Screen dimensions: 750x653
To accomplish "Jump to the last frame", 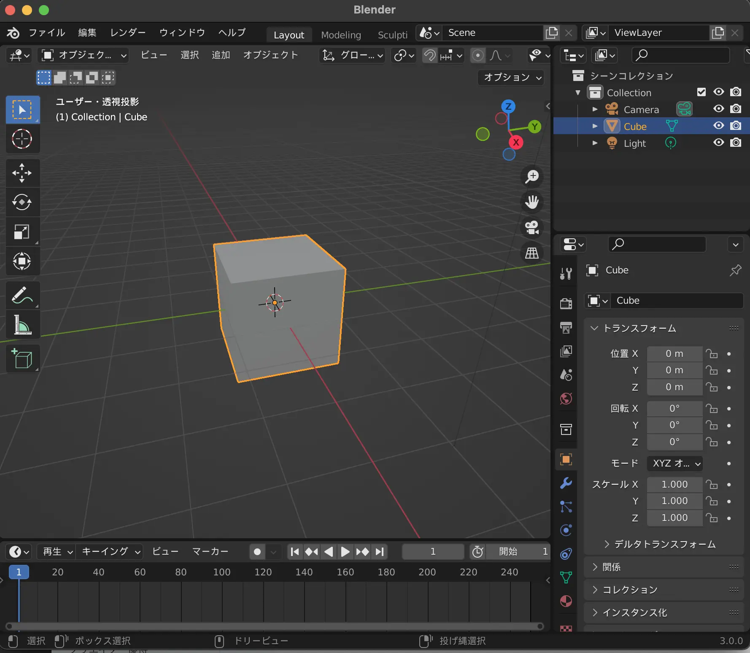I will [x=380, y=551].
